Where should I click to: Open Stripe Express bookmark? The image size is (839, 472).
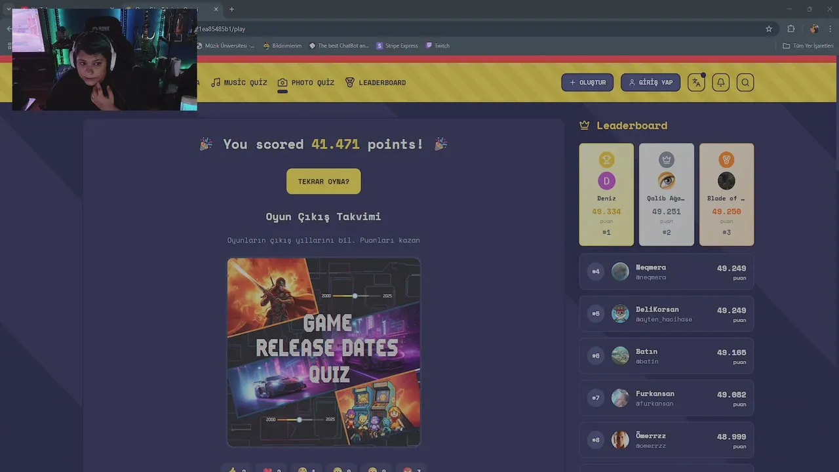pos(397,46)
